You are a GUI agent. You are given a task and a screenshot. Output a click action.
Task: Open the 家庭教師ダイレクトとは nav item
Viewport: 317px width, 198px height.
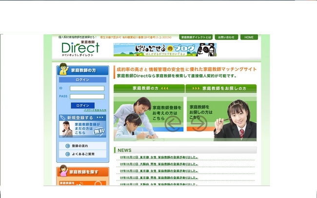click(x=196, y=37)
